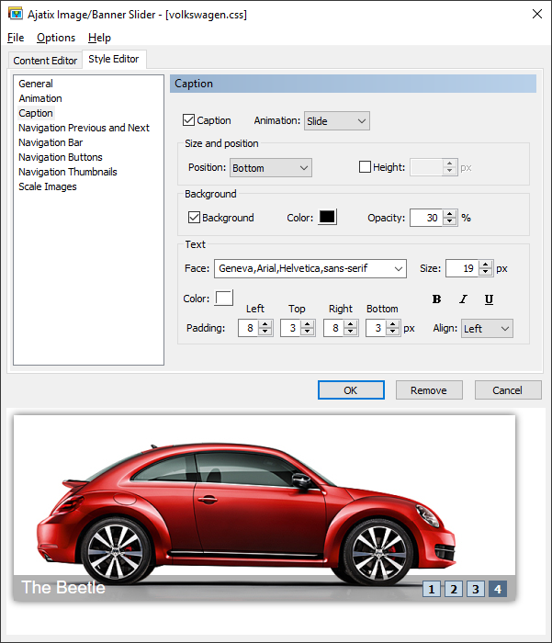Viewport: 552px width, 643px height.
Task: Decrease Top padding with down arrow
Action: (x=307, y=333)
